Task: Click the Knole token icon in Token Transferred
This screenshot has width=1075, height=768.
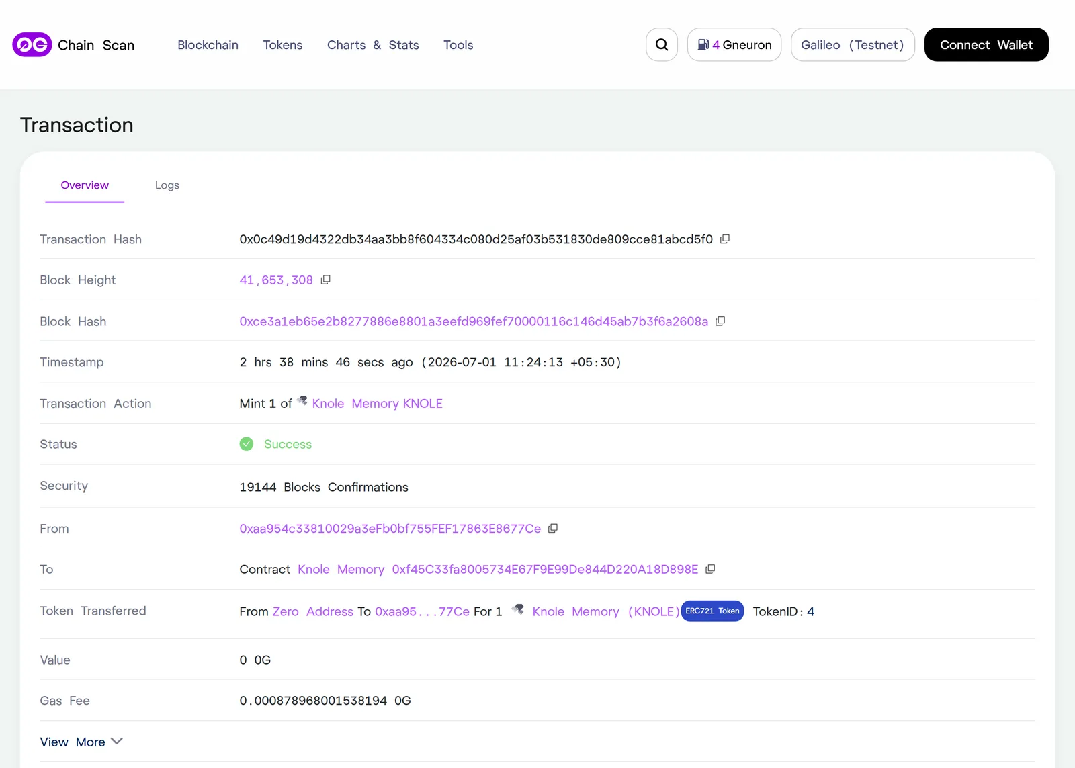Action: point(517,609)
